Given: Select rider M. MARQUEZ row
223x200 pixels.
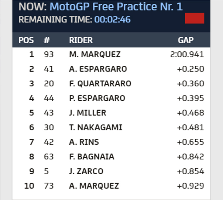Looking at the screenshot, I should 111,55.
